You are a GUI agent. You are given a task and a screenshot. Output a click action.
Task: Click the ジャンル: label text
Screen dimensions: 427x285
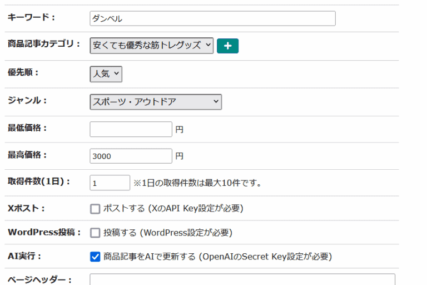(x=27, y=101)
